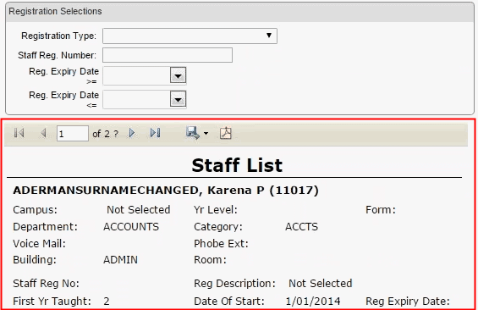Click the Voice Mail: label
The image size is (478, 310).
(x=39, y=243)
